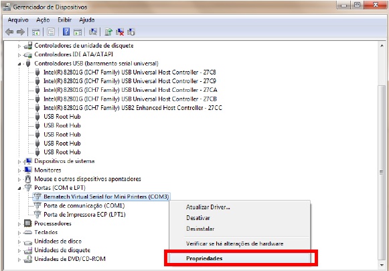Click the Uninstall device red X icon
Screen dimensions: 389x271
click(x=120, y=32)
